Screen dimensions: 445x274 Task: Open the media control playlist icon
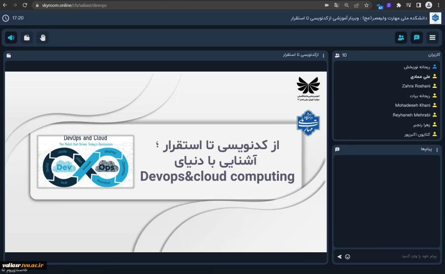click(x=409, y=5)
